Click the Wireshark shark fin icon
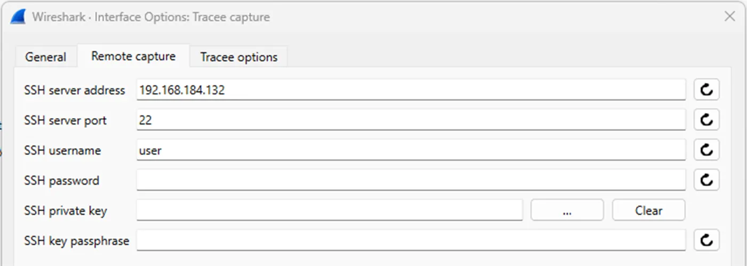Viewport: 747px width, 266px height. (x=18, y=16)
